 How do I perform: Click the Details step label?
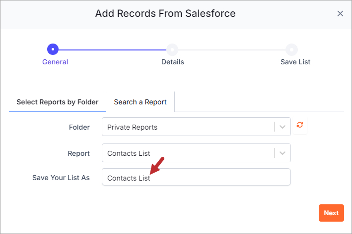[x=173, y=62]
